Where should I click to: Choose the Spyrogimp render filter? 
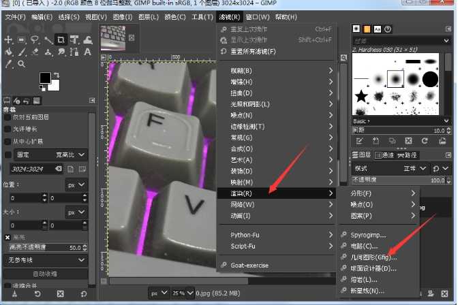[x=378, y=235]
